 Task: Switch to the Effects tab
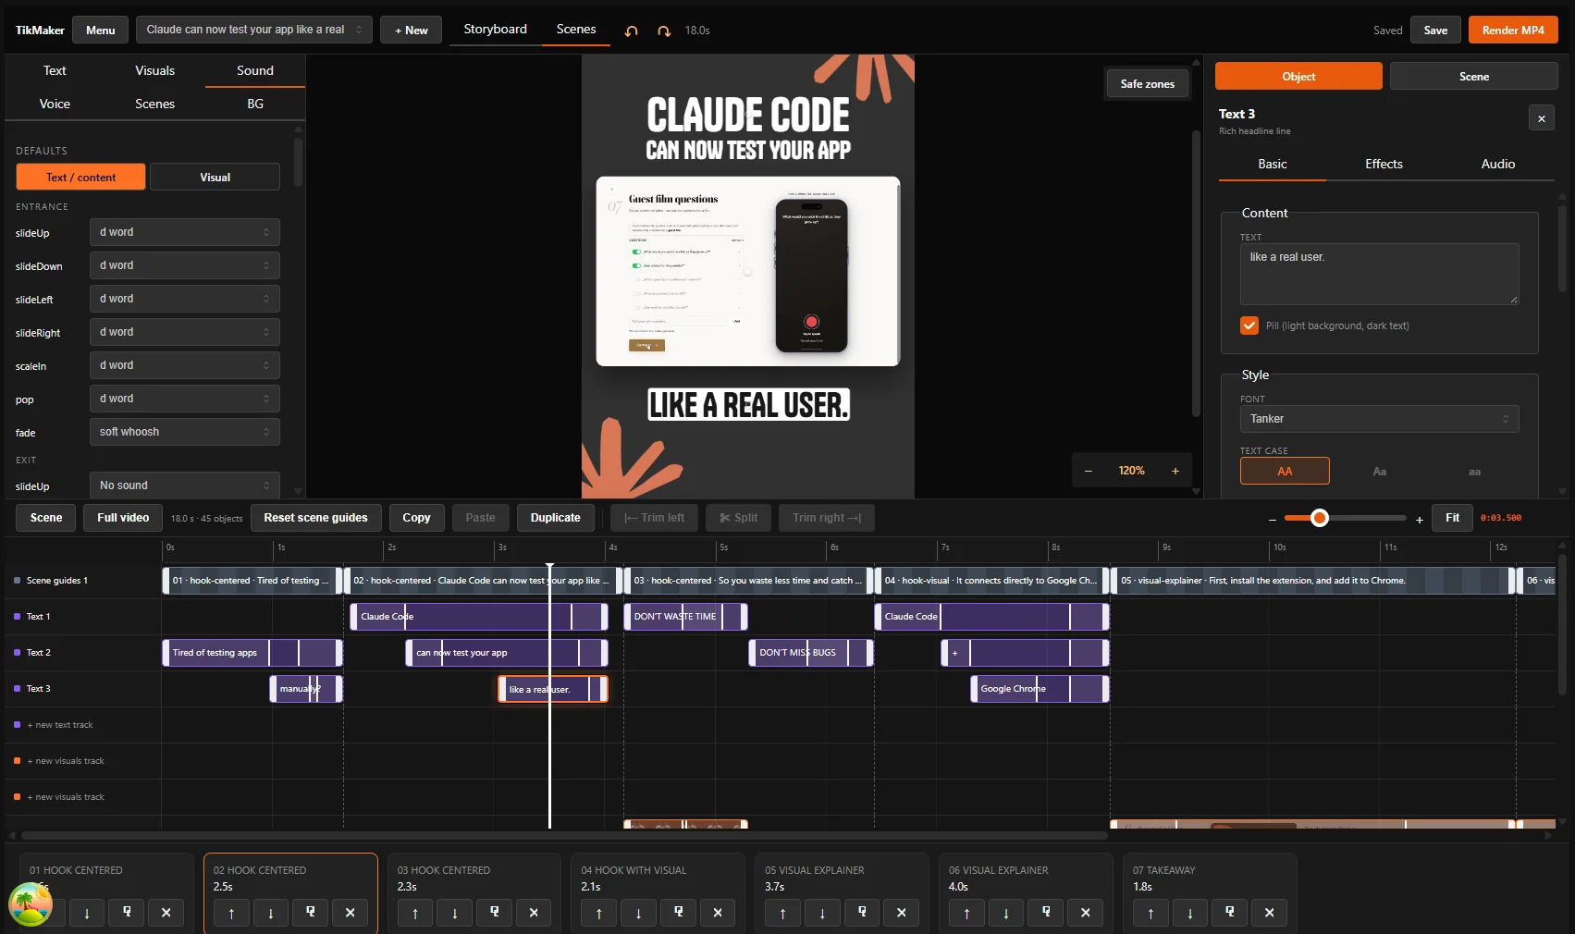click(x=1384, y=164)
